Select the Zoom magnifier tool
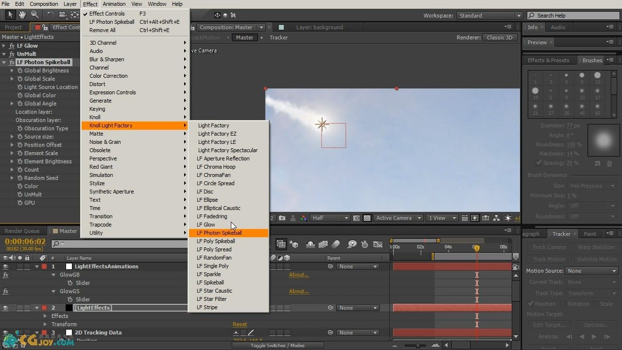 35,15
